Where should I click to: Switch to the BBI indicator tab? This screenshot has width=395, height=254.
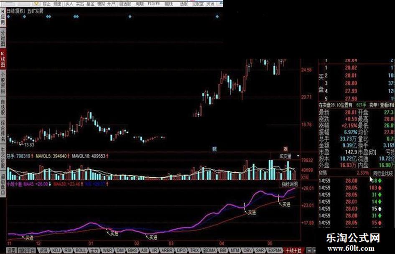(223, 251)
